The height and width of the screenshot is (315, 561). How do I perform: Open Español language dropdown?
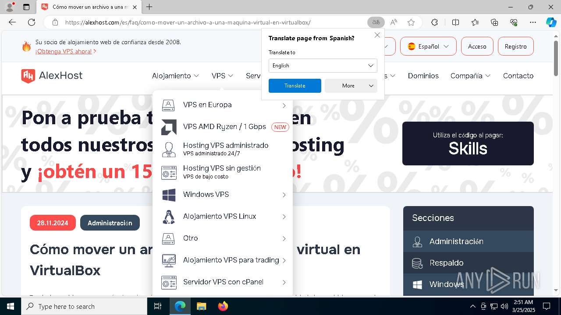click(428, 46)
